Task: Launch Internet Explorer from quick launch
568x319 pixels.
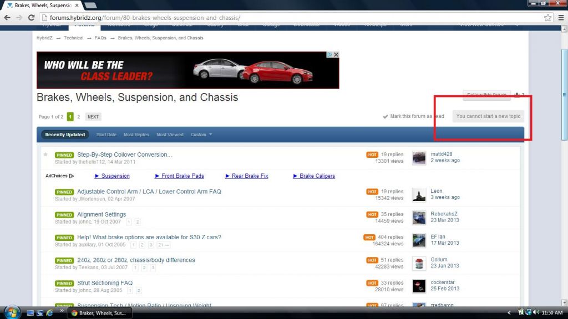Action: [x=49, y=313]
